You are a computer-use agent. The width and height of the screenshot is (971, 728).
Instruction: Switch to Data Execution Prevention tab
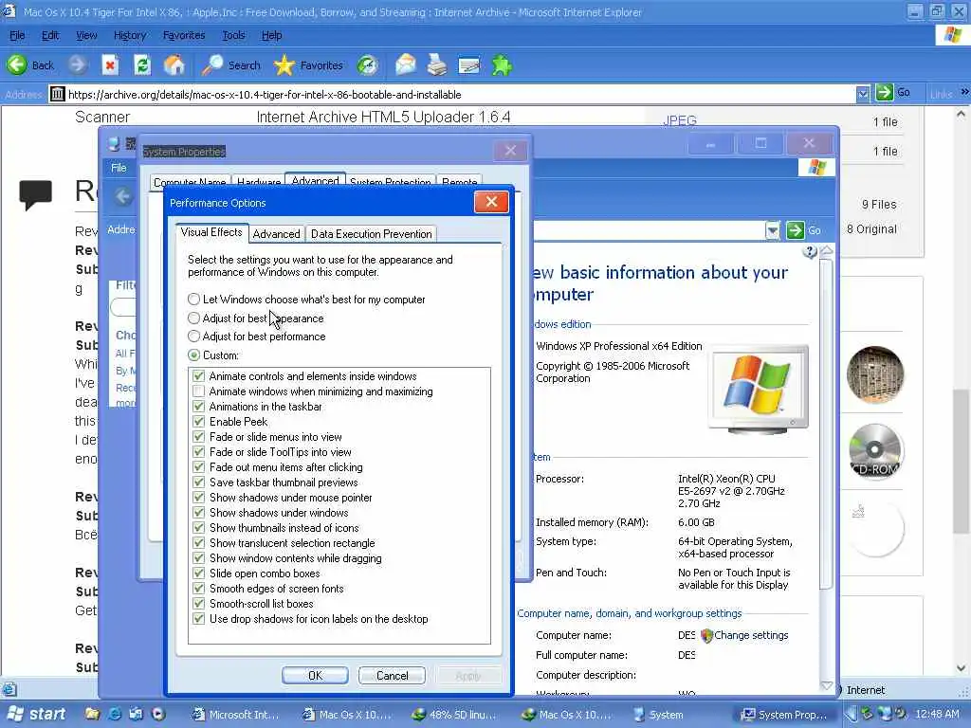pyautogui.click(x=372, y=234)
